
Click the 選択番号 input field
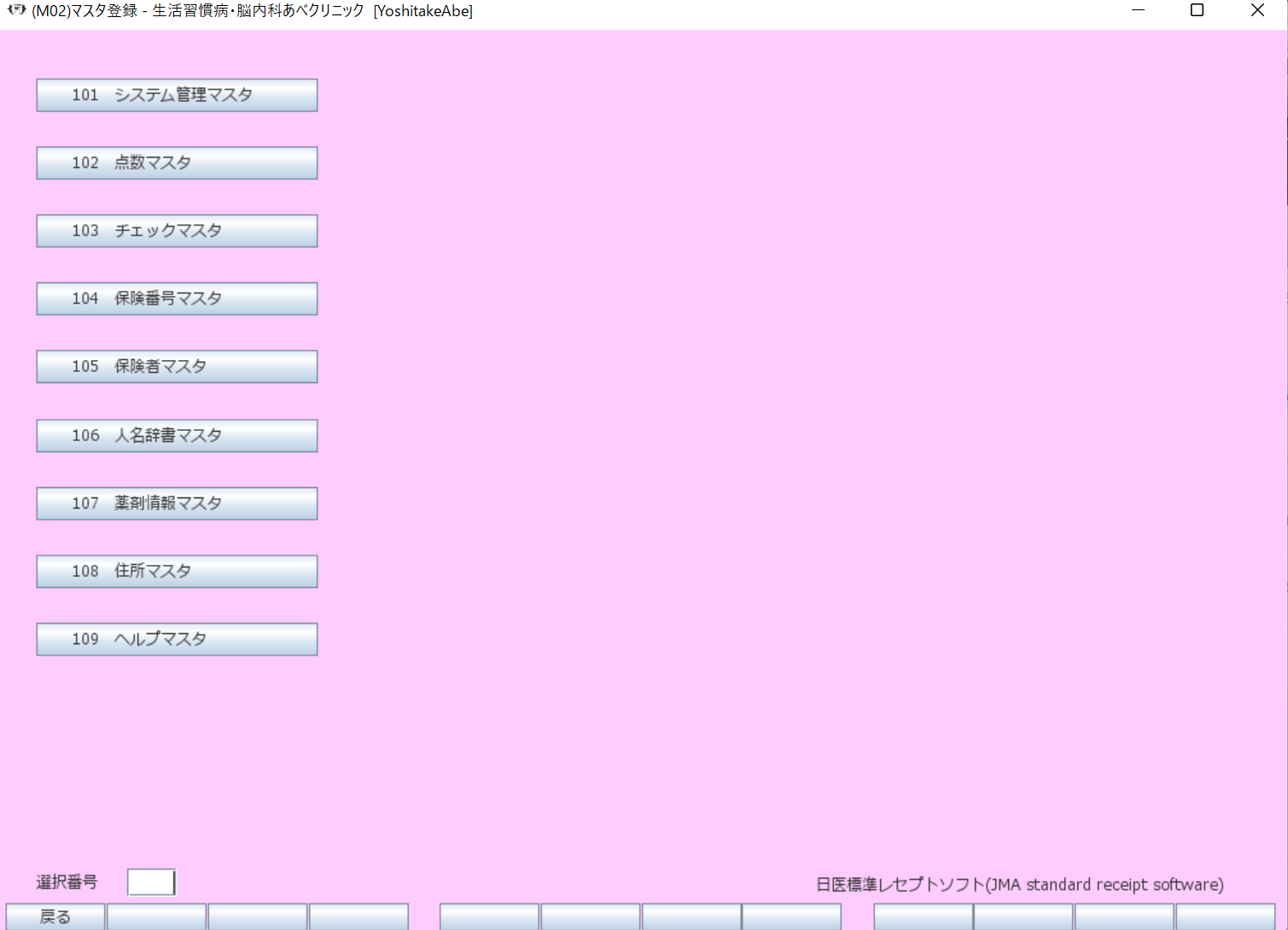tap(151, 882)
